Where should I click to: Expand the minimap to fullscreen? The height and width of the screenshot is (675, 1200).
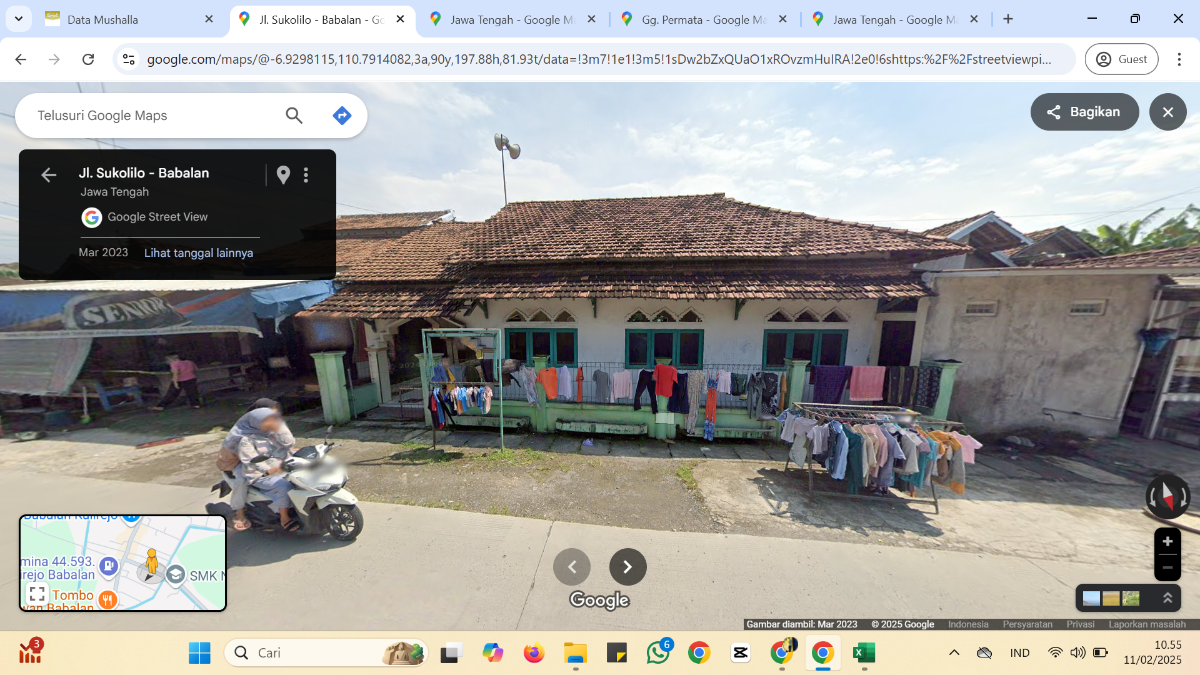click(37, 593)
